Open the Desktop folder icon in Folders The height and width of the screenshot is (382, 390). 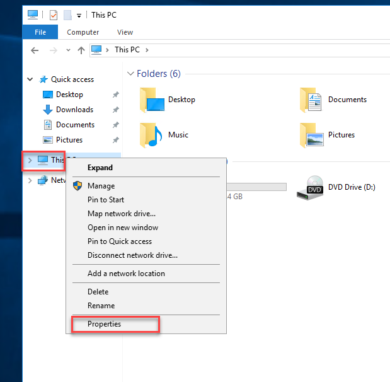pos(152,100)
